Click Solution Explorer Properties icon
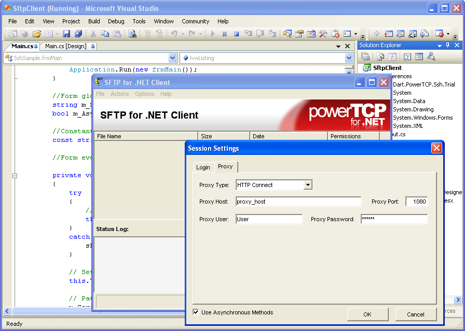The height and width of the screenshot is (331, 465). click(x=365, y=56)
